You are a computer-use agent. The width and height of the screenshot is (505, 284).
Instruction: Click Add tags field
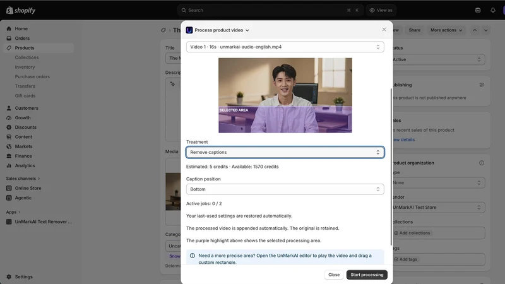(x=438, y=259)
